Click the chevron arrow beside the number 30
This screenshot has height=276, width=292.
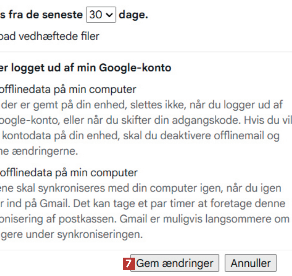pyautogui.click(x=109, y=15)
